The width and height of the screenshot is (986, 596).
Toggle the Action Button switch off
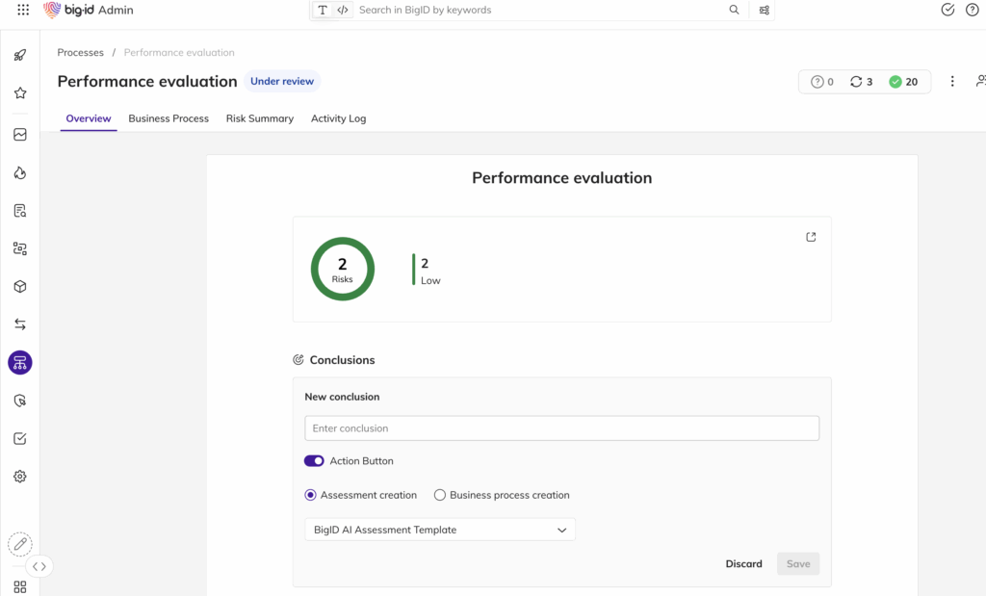[314, 461]
